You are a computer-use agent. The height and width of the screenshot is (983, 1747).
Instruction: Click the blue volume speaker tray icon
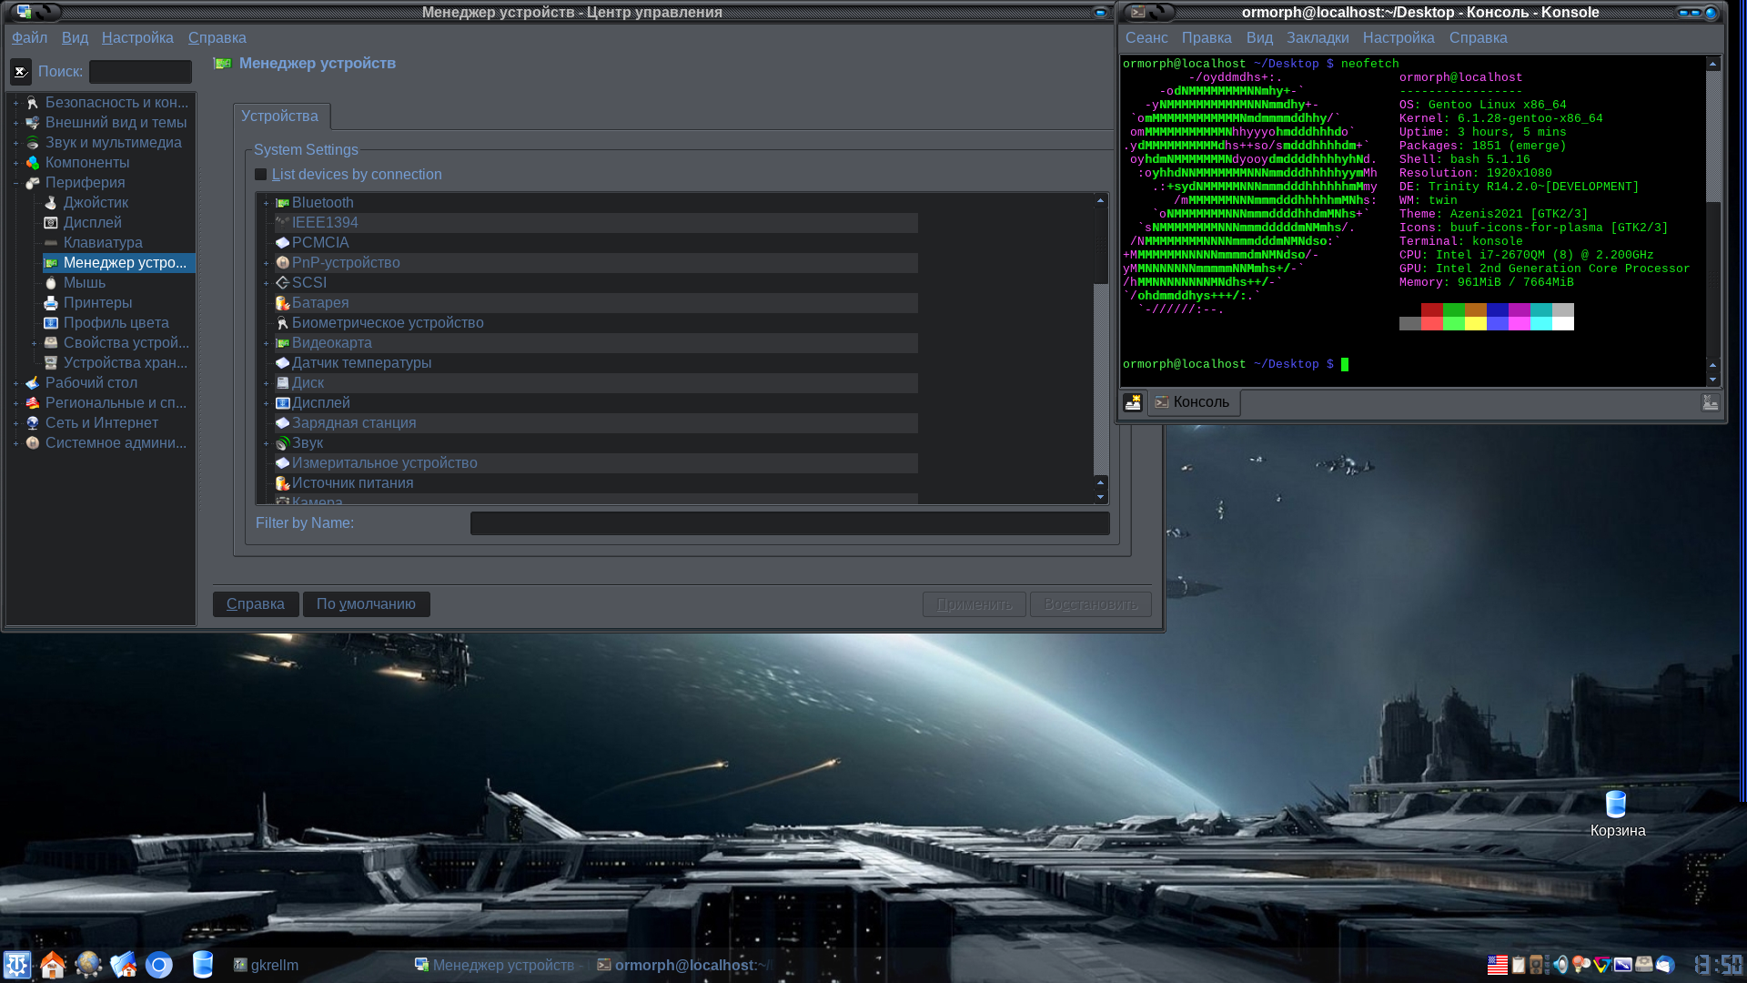click(1560, 965)
